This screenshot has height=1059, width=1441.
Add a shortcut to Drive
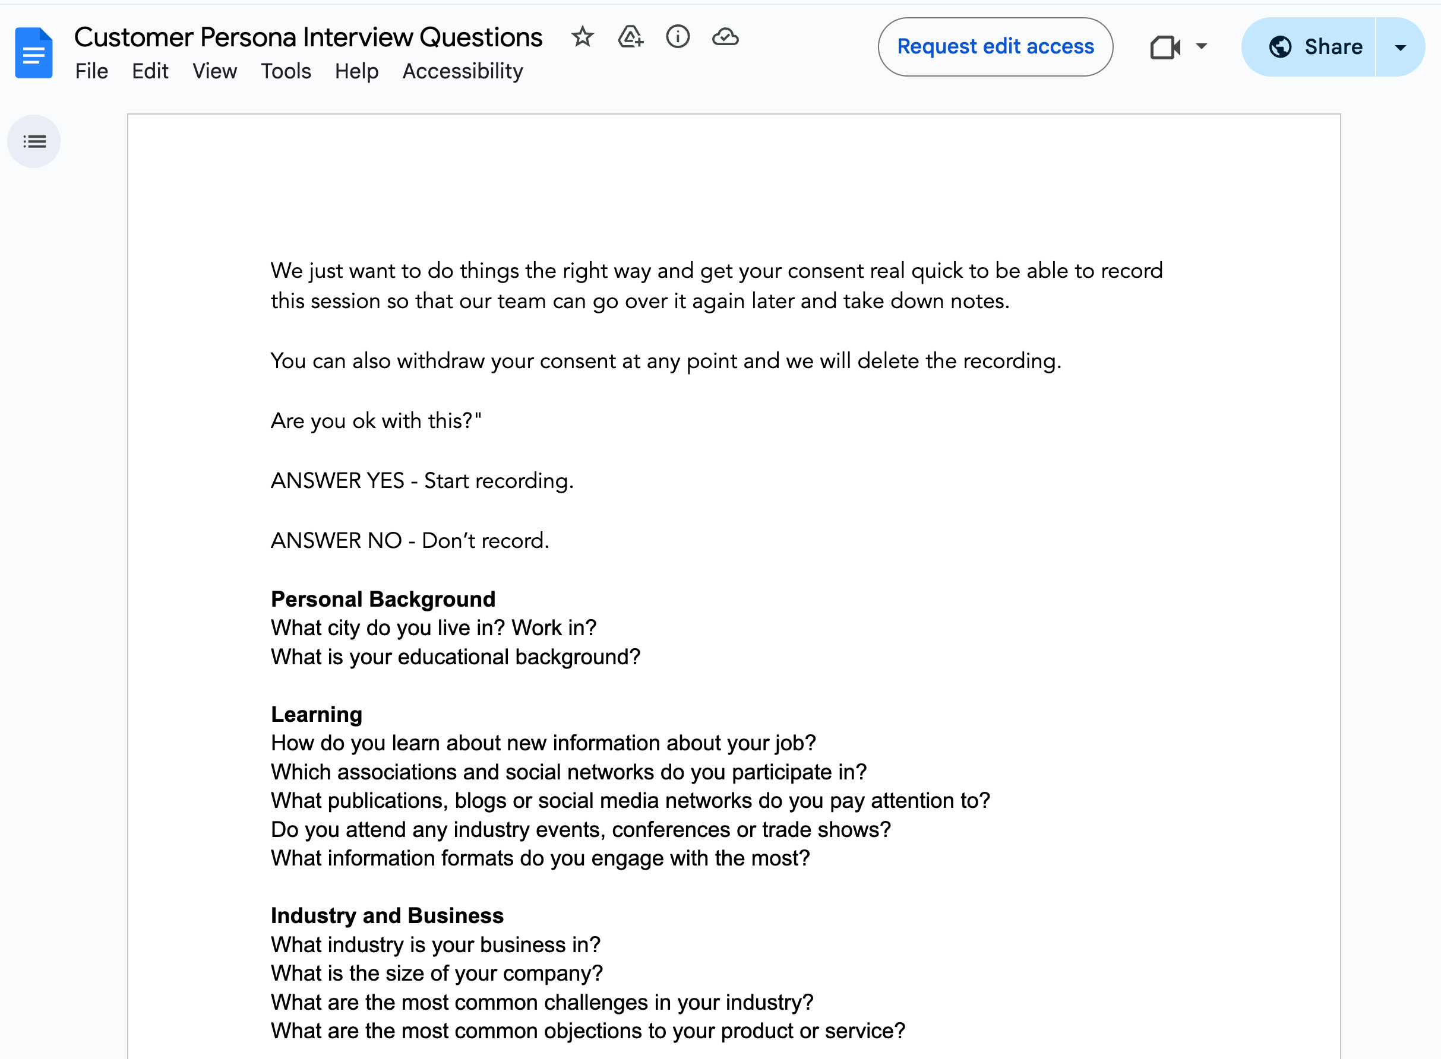tap(630, 38)
